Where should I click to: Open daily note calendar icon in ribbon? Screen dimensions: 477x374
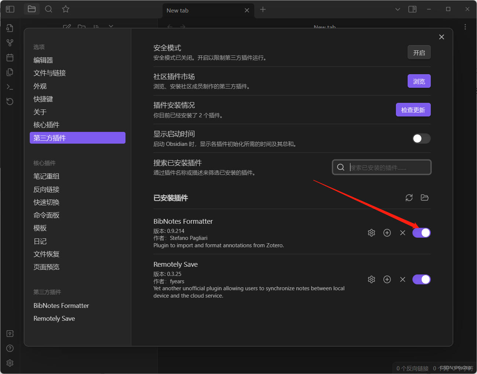tap(10, 58)
